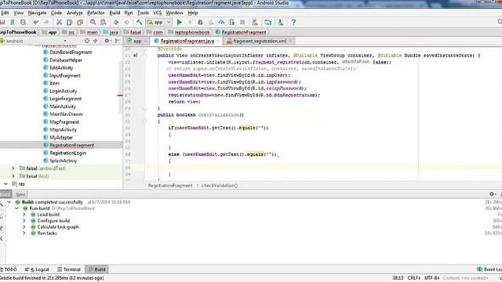The width and height of the screenshot is (502, 282).
Task: Click the Redo arrow icon
Action: click(x=46, y=23)
